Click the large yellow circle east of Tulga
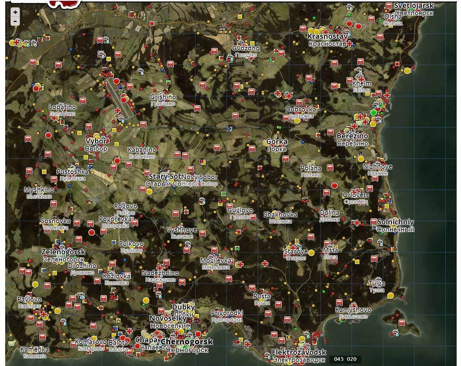Viewport: 461px width, 366px height. (391, 296)
